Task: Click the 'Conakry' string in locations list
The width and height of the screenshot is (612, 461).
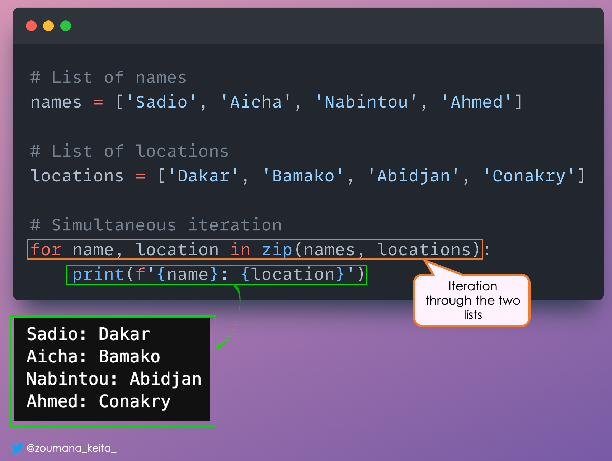Action: [529, 176]
